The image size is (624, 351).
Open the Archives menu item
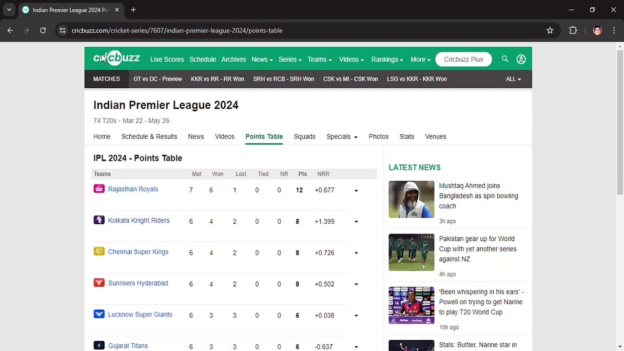click(x=234, y=59)
